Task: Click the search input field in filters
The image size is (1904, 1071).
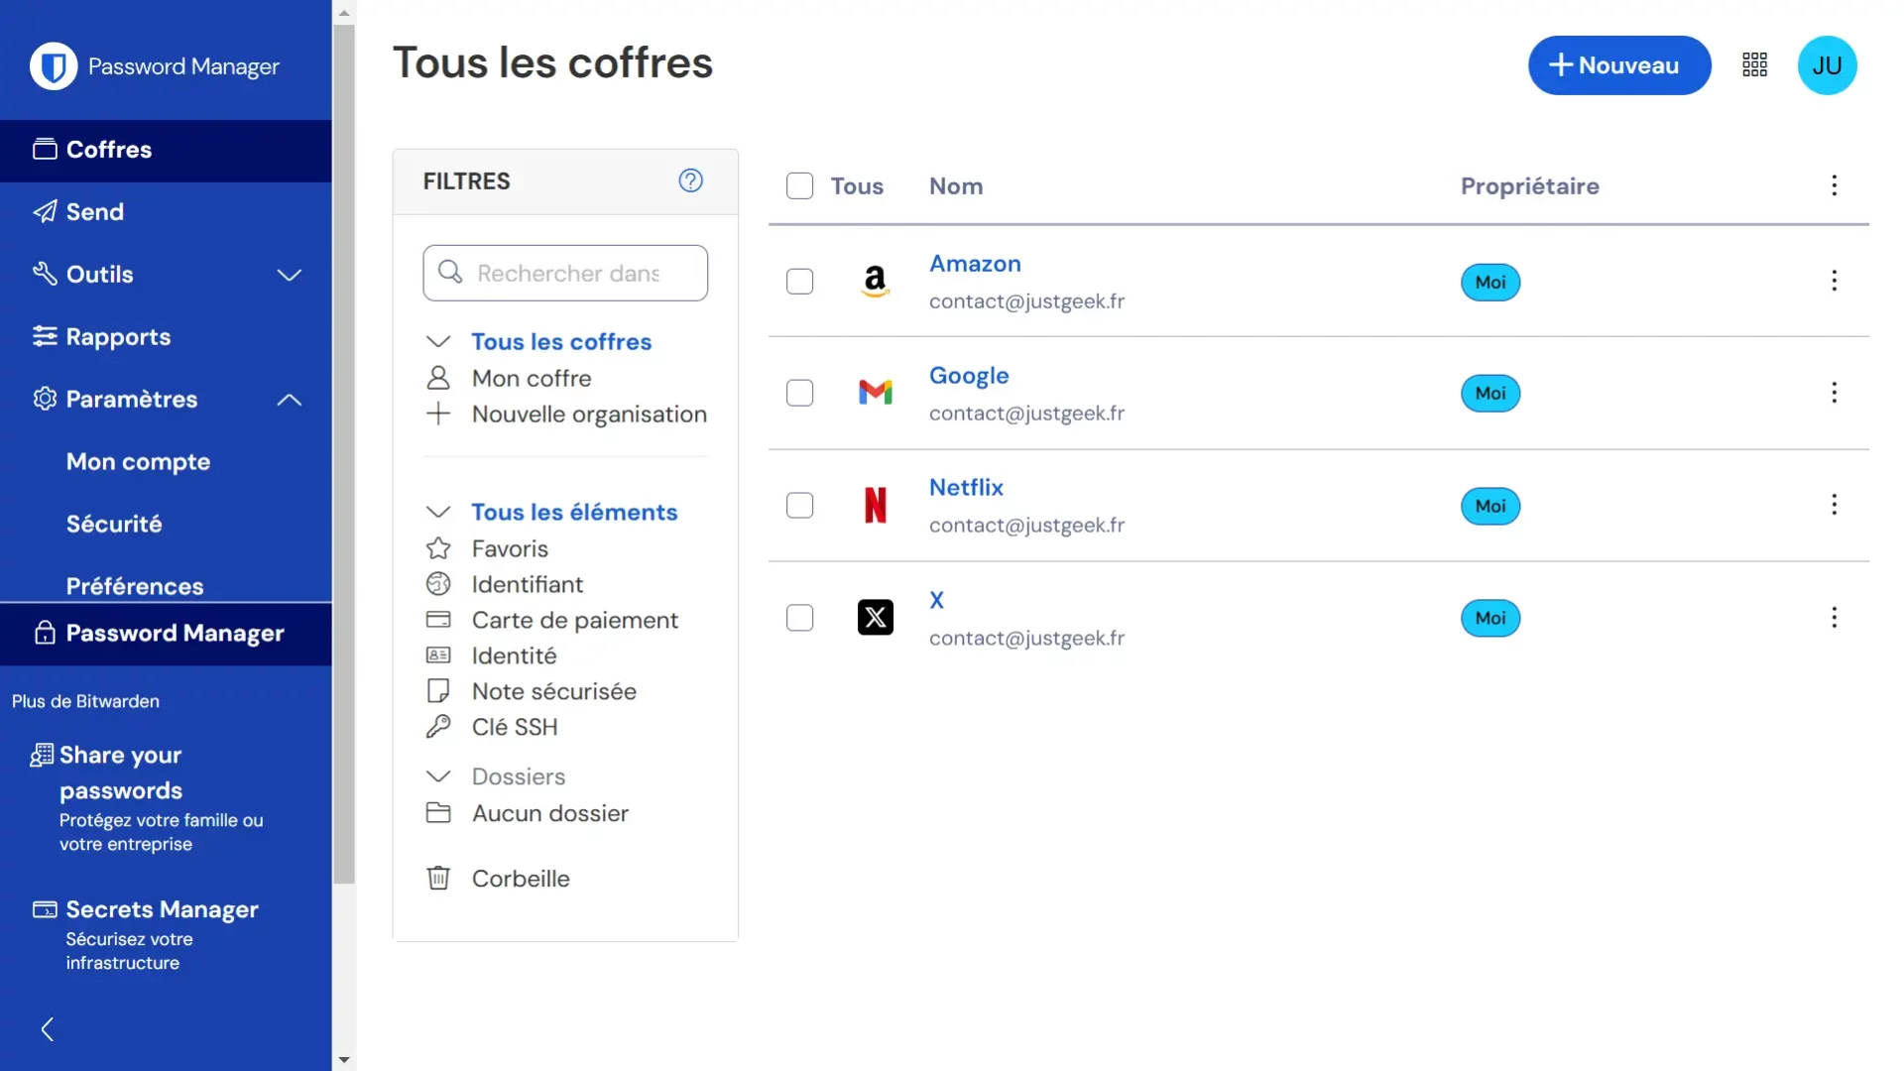Action: (x=565, y=271)
